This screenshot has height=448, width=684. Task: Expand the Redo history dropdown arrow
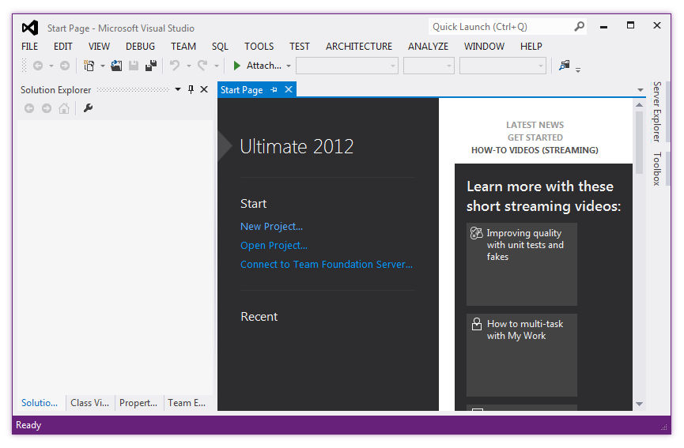[x=217, y=66]
